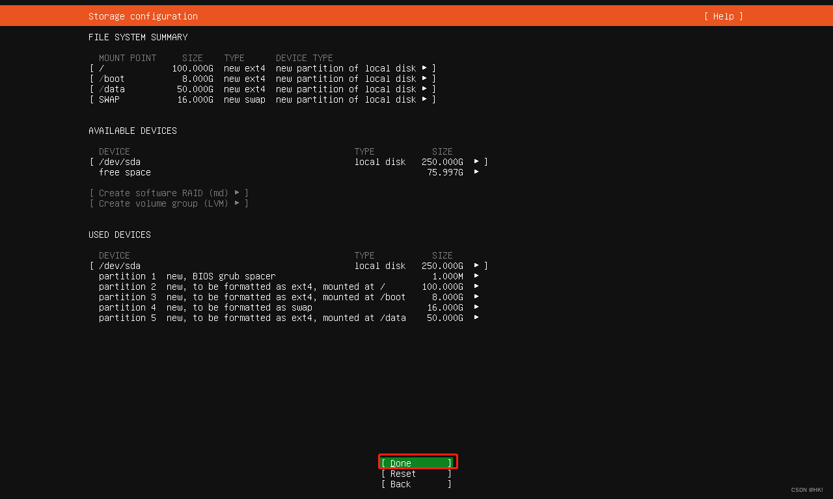
Task: Select the /data 50.000G file system row
Action: (263, 89)
